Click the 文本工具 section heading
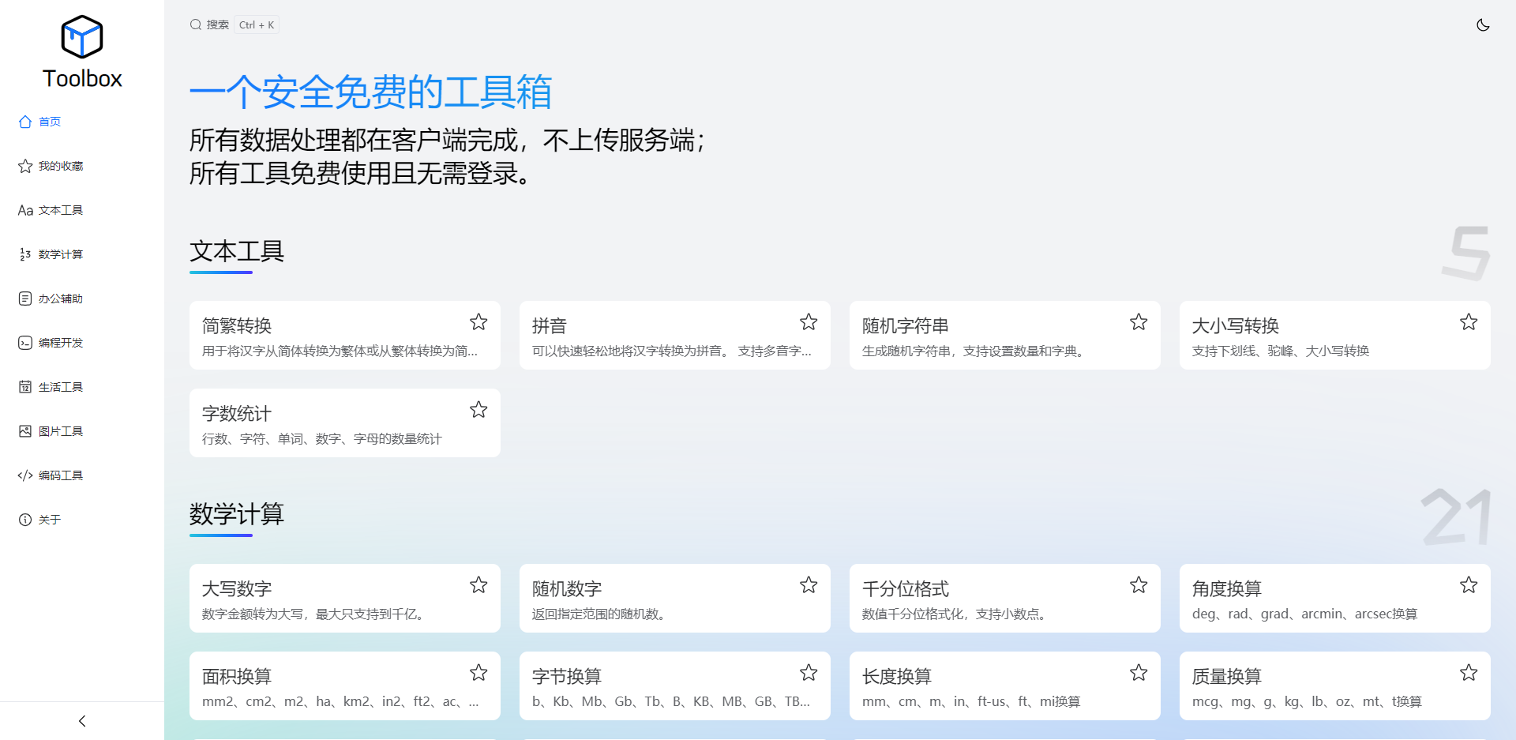The height and width of the screenshot is (740, 1516). pos(237,251)
